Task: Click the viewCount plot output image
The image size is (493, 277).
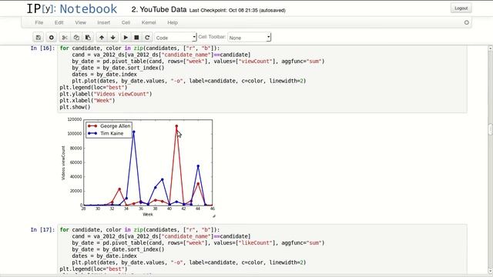Action: point(139,168)
